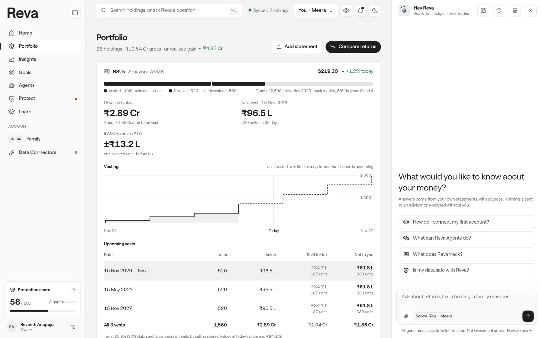Click the Learn graduation cap icon

click(12, 112)
